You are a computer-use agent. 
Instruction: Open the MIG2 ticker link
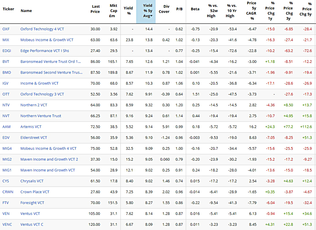click(7, 160)
